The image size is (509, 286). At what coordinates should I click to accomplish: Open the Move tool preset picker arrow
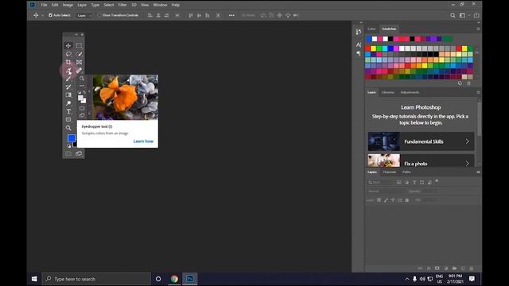pos(42,15)
